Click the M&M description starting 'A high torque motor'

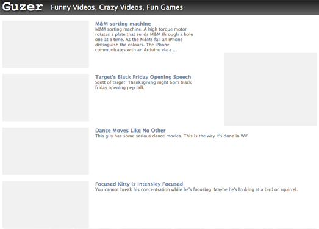point(144,40)
